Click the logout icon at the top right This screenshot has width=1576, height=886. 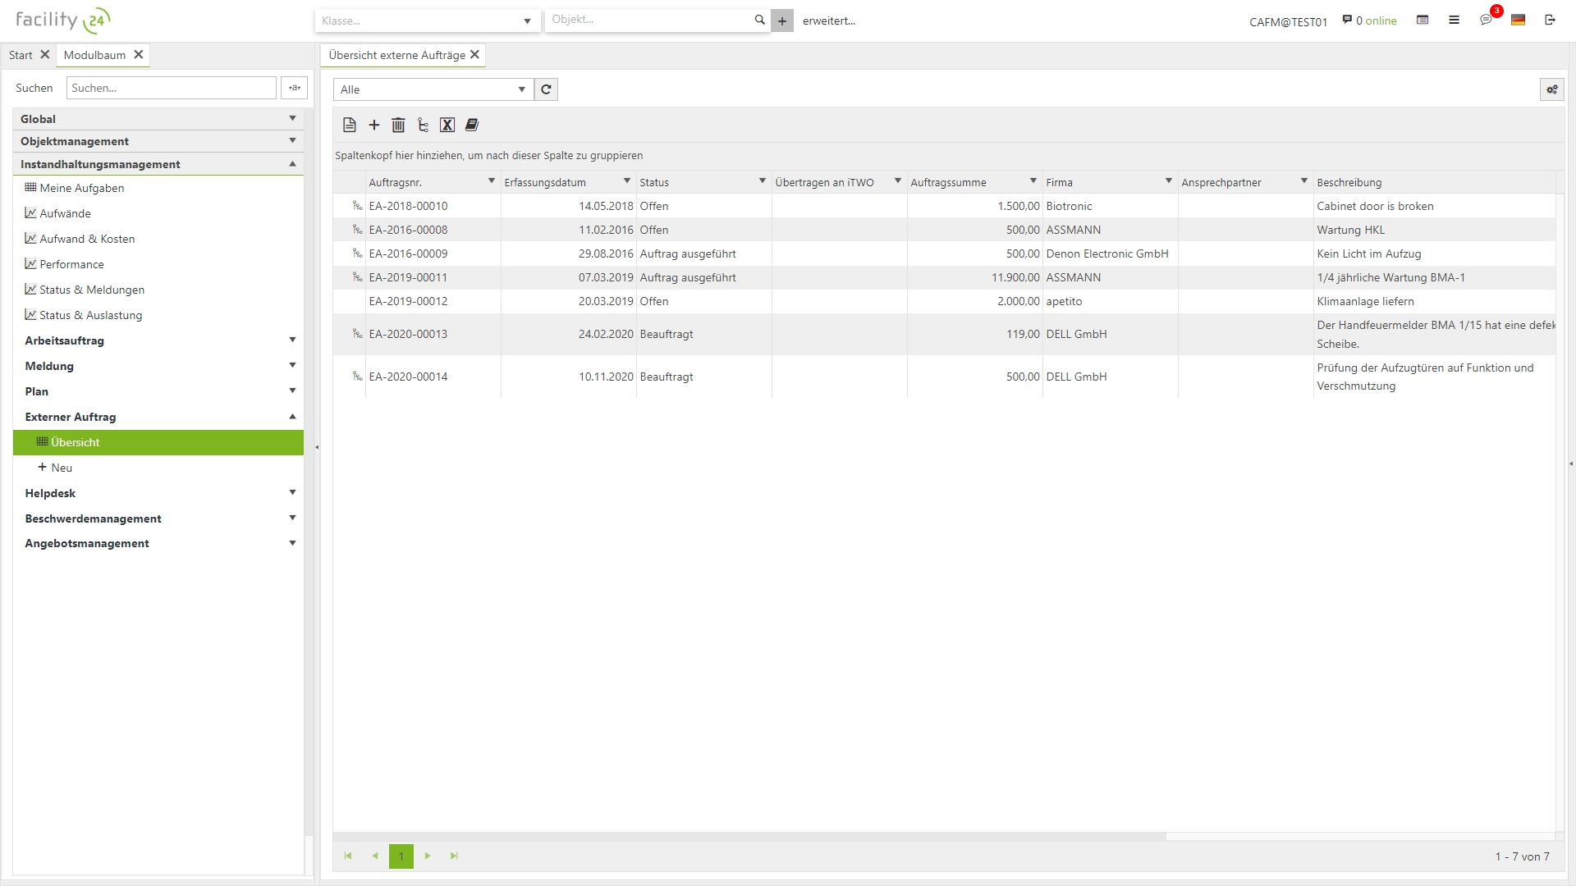coord(1550,20)
